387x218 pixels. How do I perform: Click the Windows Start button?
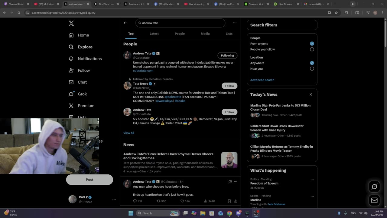131,213
